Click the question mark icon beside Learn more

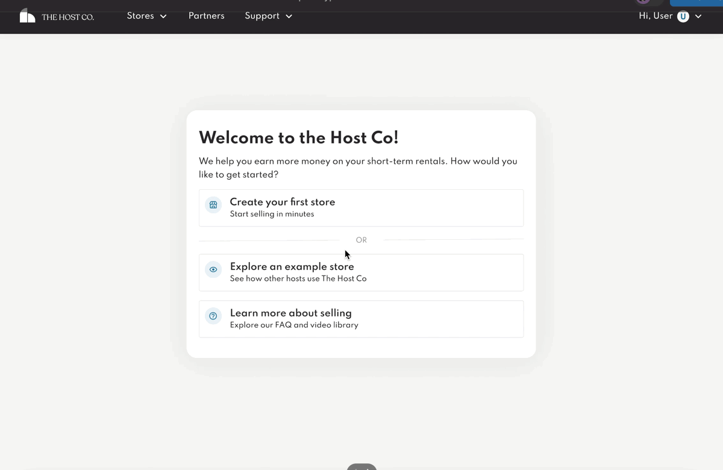[x=213, y=316]
